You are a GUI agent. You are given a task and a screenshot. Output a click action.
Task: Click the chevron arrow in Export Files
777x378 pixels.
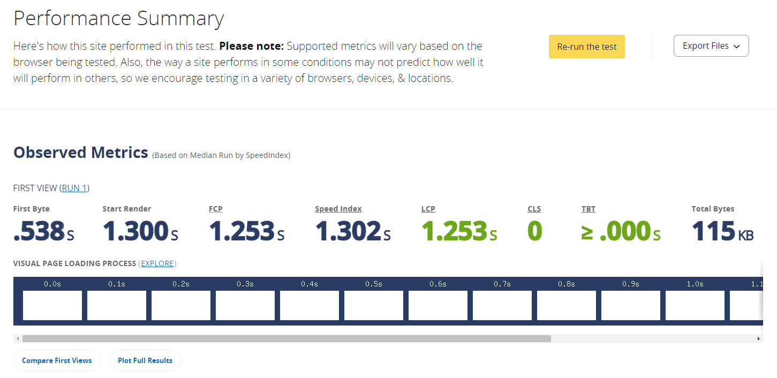coord(737,47)
